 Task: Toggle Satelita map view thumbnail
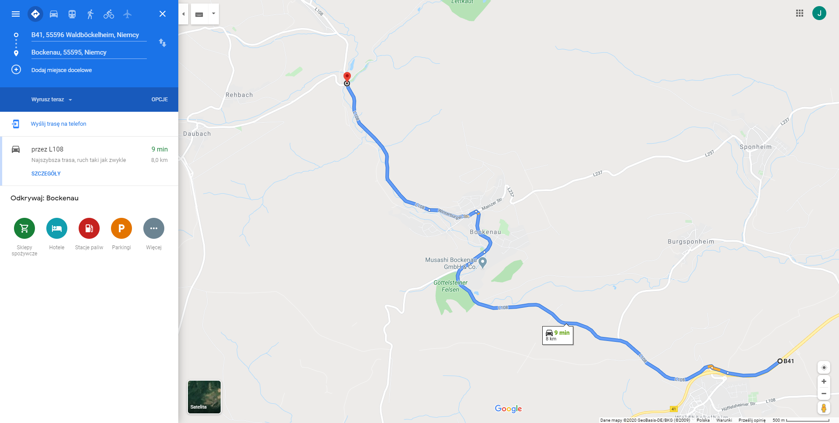[x=204, y=397]
